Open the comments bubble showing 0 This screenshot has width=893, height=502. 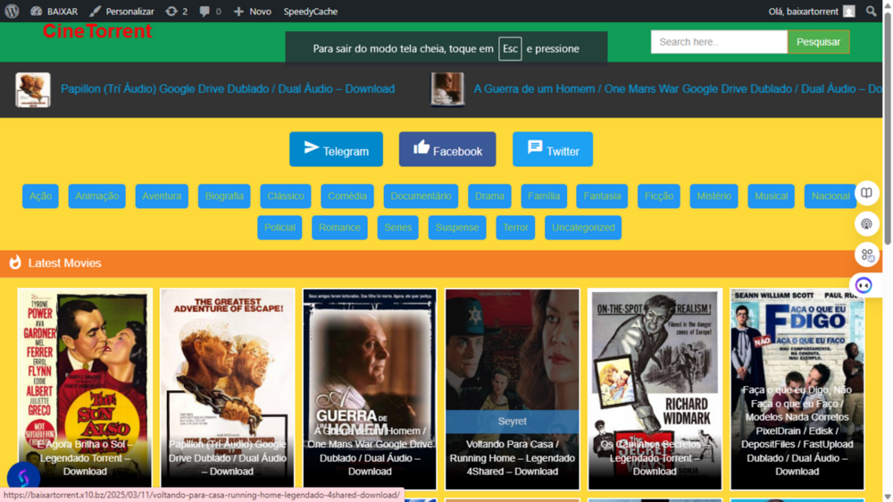pyautogui.click(x=210, y=12)
